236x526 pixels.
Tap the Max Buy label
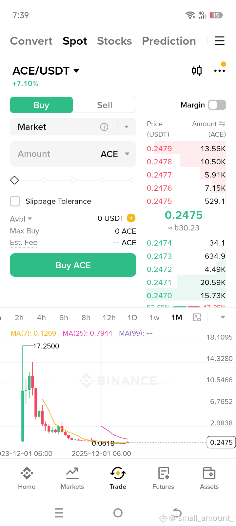tap(25, 231)
